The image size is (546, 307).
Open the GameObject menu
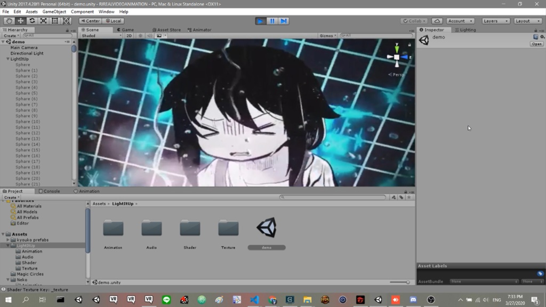pyautogui.click(x=54, y=12)
